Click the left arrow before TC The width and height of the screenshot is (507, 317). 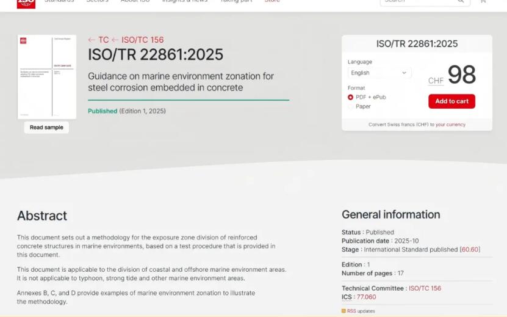click(92, 40)
